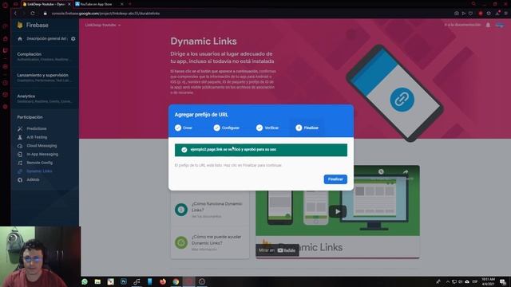The width and height of the screenshot is (511, 287).
Task: Open the Windows notification center icon
Action: 503,281
